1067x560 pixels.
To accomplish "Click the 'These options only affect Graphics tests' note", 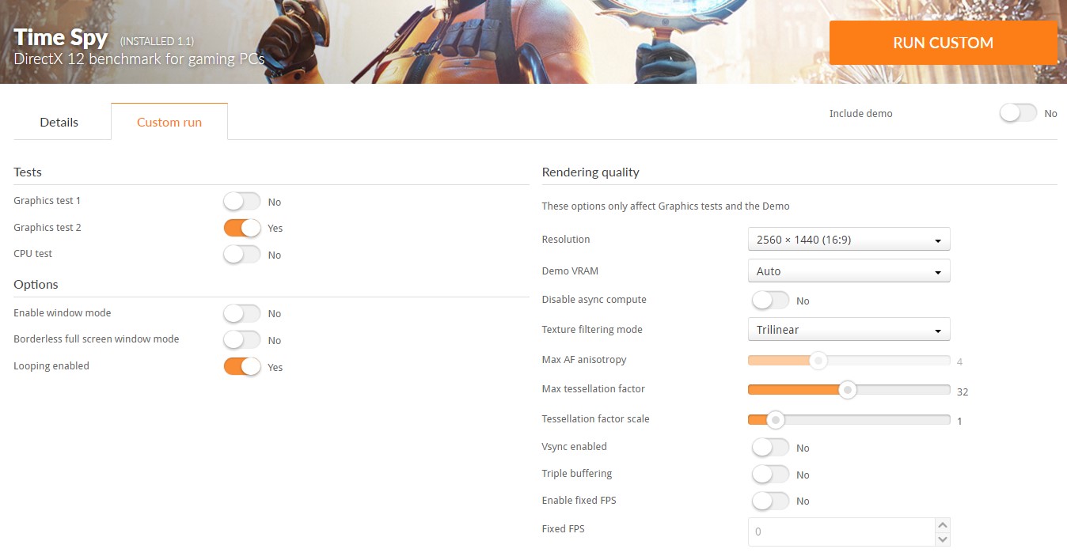I will click(x=666, y=206).
